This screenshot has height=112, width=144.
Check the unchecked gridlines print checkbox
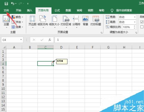[142, 27]
